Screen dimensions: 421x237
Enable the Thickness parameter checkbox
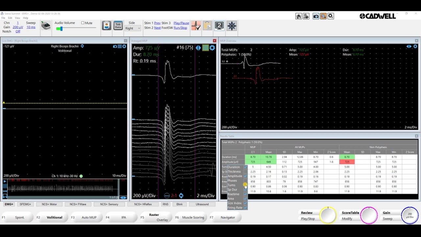pos(245,171)
